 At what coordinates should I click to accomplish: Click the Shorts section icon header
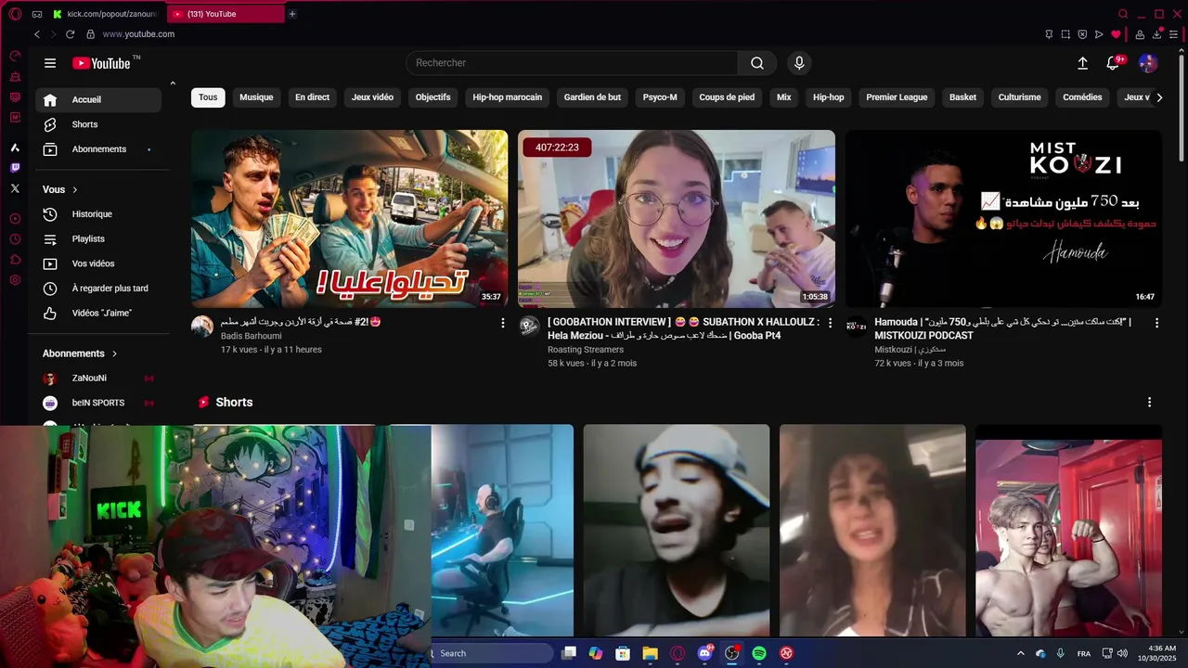(204, 403)
